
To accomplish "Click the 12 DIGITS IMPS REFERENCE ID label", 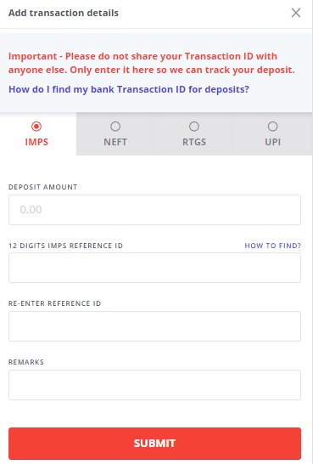I will tap(65, 246).
